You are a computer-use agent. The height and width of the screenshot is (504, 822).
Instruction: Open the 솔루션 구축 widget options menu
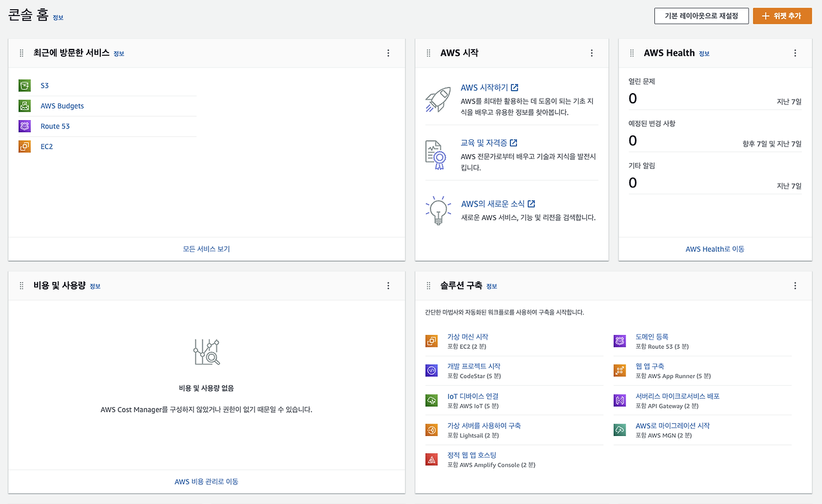click(795, 286)
